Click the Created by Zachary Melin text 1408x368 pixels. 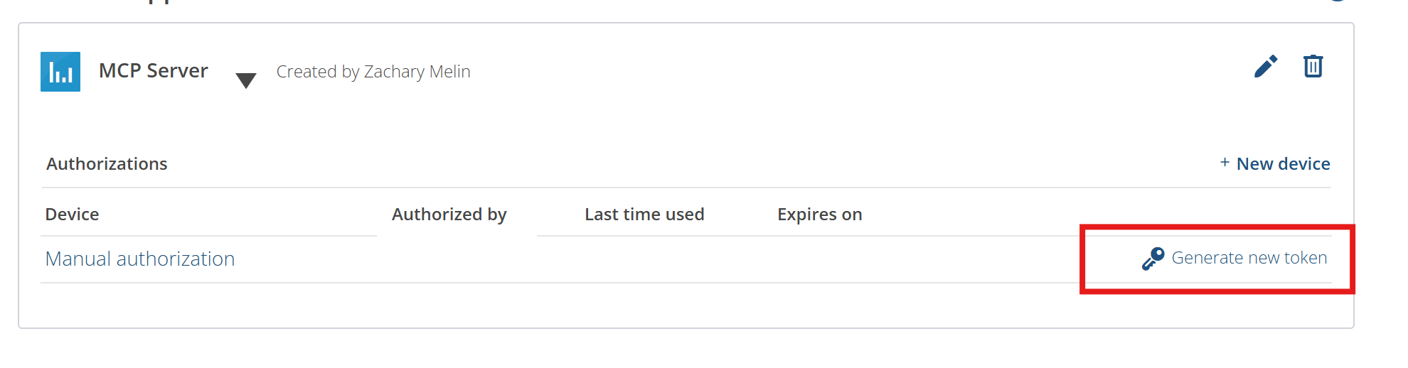[x=373, y=72]
